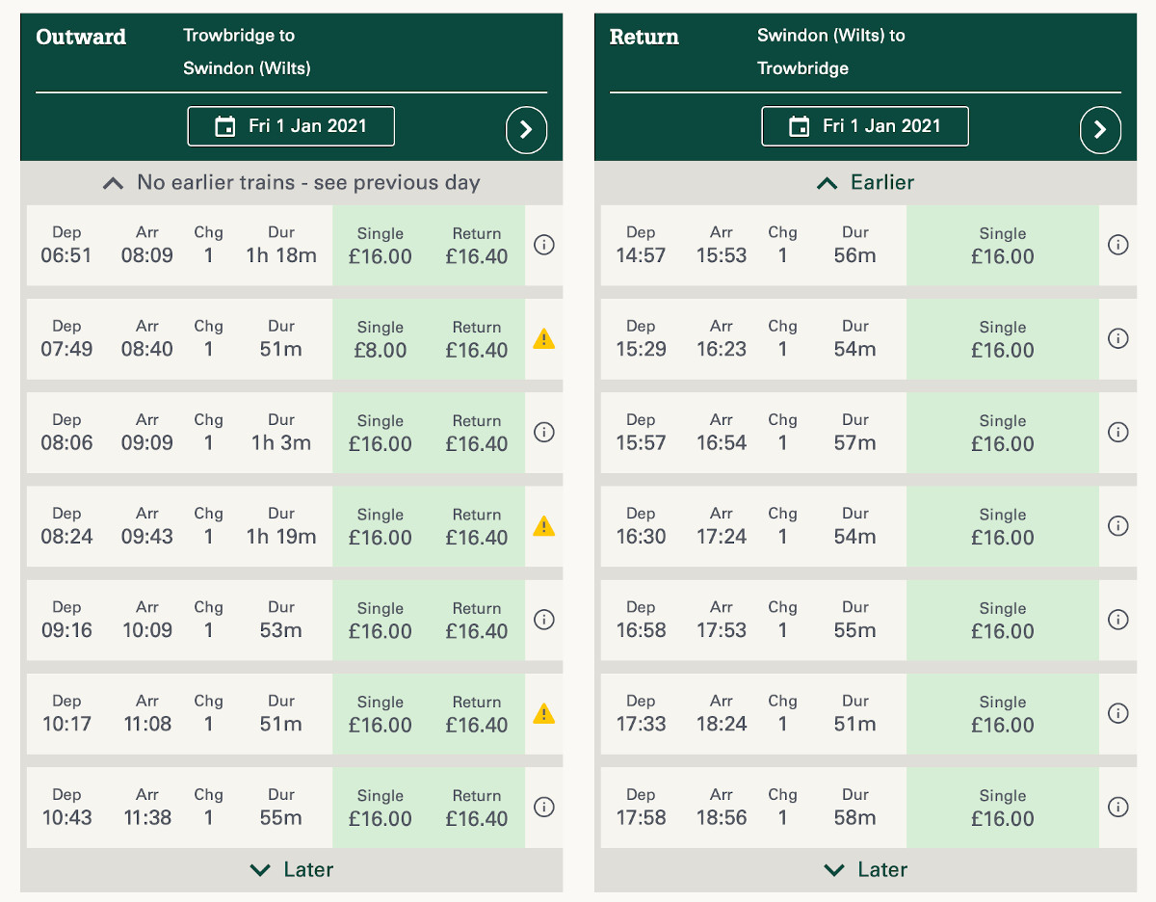This screenshot has width=1156, height=902.
Task: Choose £16.00 single on 15:29 return train
Action: [1002, 339]
